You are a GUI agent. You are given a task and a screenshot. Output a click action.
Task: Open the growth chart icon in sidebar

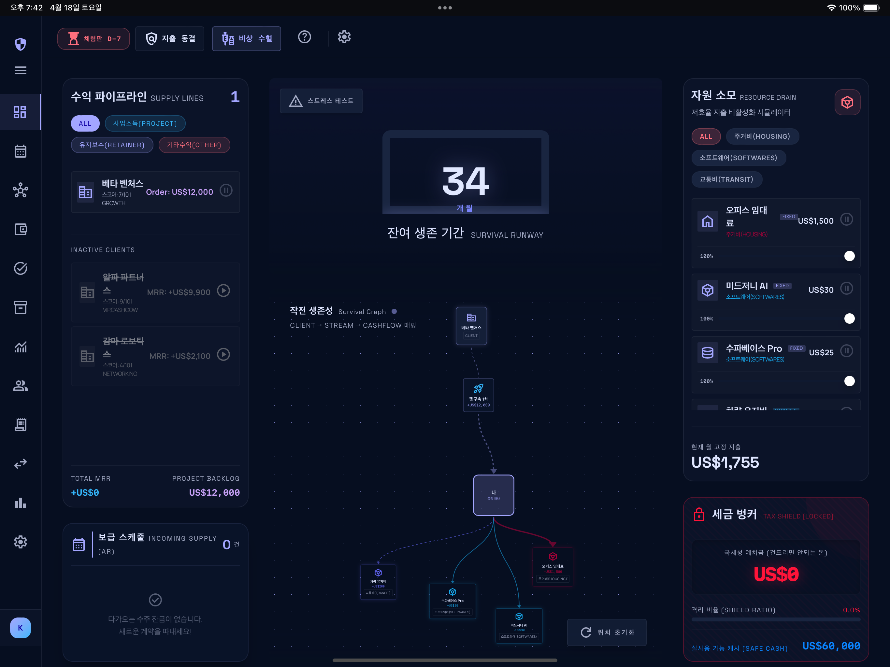tap(21, 347)
